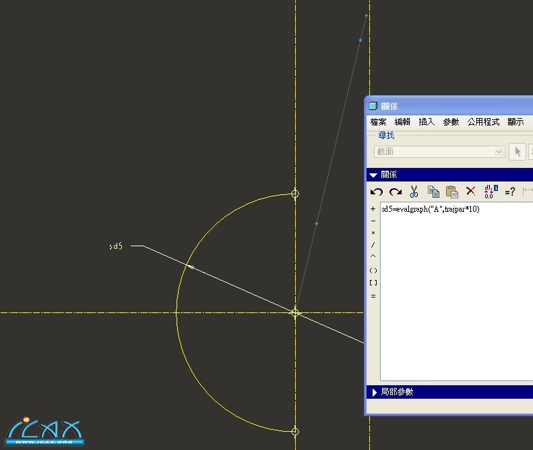Click the =? evaluate expression icon
The height and width of the screenshot is (450, 533).
(510, 192)
